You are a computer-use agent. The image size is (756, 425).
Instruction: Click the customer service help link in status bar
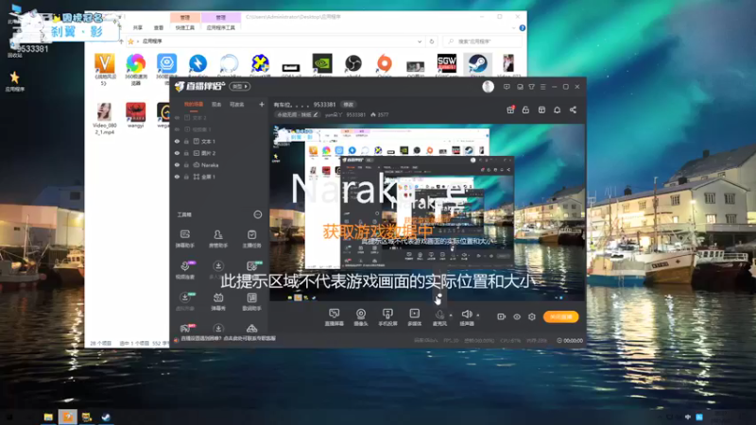point(228,338)
